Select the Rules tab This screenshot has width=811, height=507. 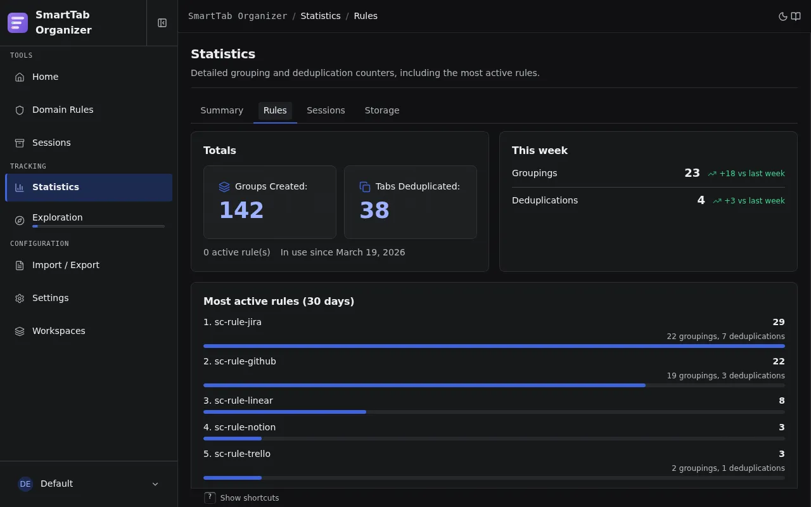click(x=275, y=110)
